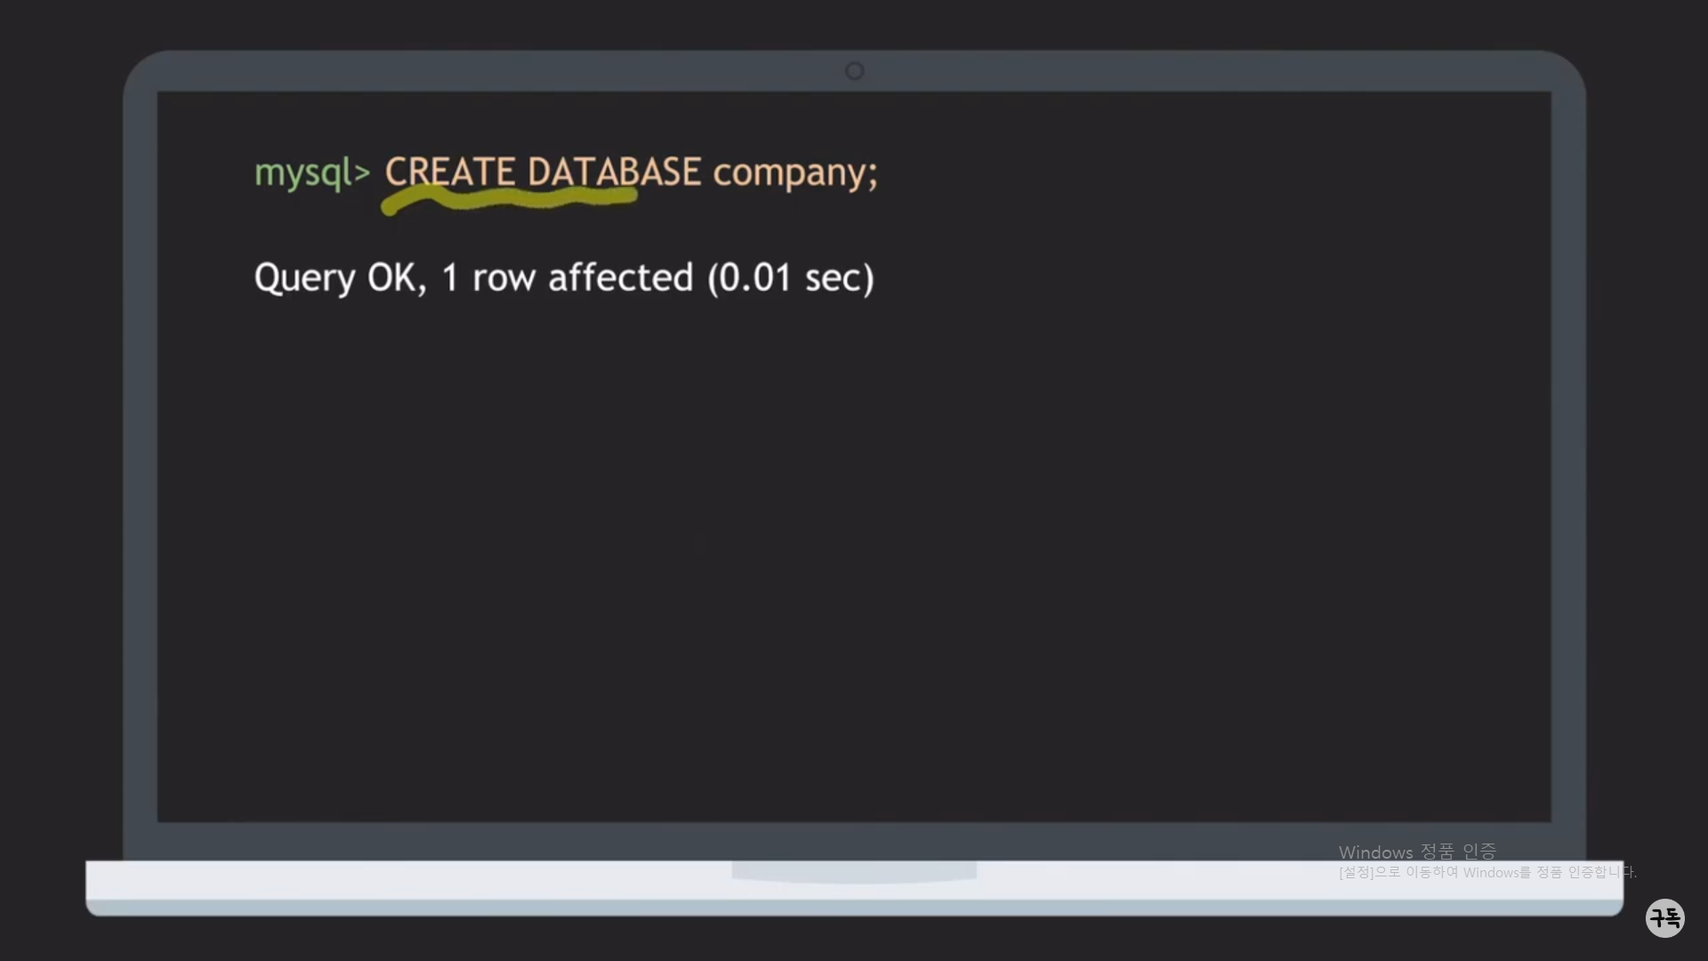Click the word affected in the output
Image resolution: width=1708 pixels, height=961 pixels.
pos(620,278)
